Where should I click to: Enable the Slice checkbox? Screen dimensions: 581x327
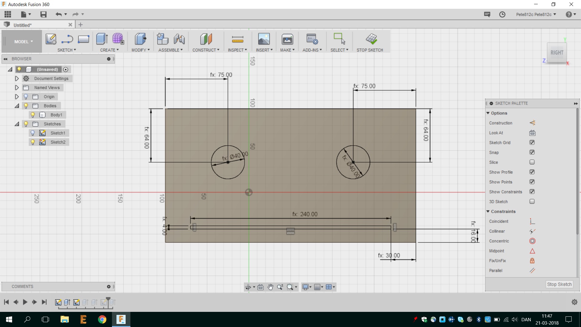point(532,162)
